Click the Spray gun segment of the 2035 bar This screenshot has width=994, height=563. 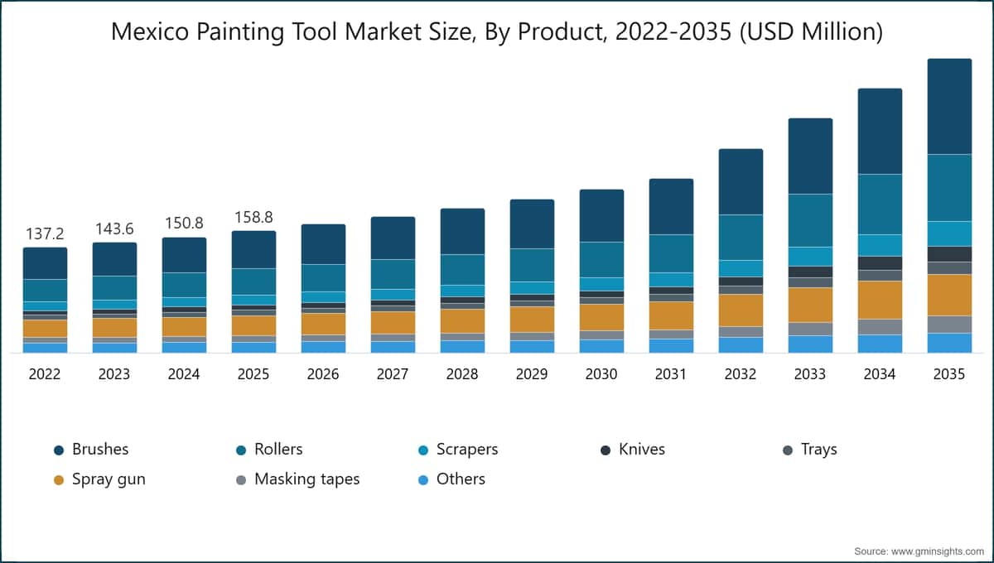point(949,295)
